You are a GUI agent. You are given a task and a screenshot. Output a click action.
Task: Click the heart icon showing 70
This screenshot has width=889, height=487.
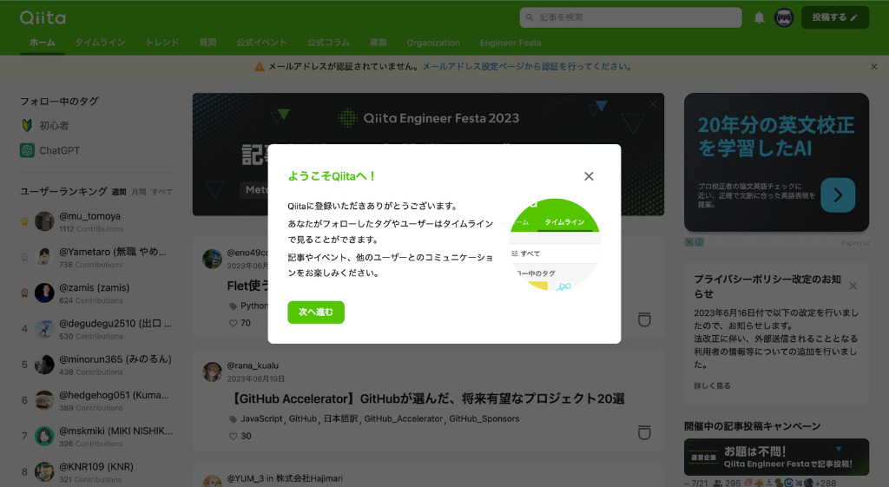(233, 323)
